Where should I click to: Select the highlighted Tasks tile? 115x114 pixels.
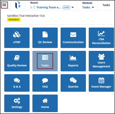(45, 61)
